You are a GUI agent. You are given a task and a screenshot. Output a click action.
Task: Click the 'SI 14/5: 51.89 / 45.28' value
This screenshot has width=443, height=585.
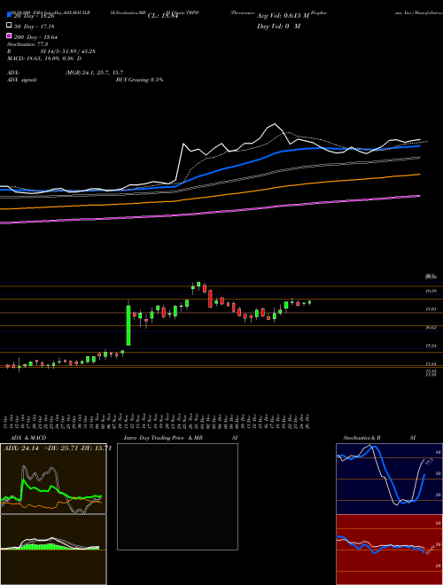click(68, 51)
